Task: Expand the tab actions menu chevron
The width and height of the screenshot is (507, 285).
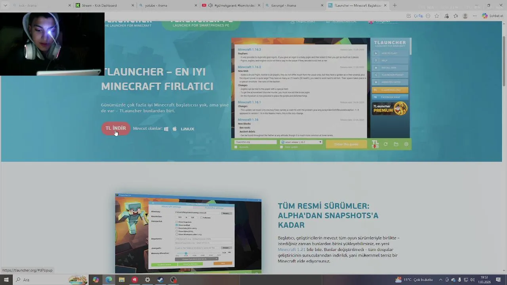Action: click(5, 6)
